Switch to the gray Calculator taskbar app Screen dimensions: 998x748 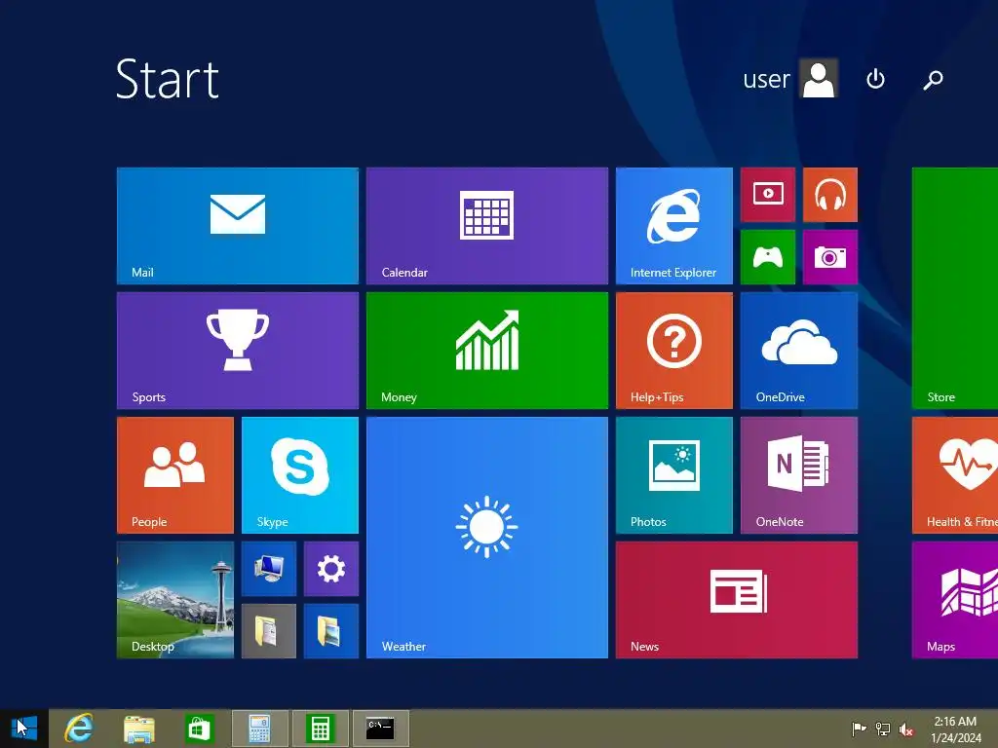coord(259,729)
